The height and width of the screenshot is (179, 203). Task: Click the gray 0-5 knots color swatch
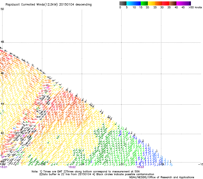123,3
